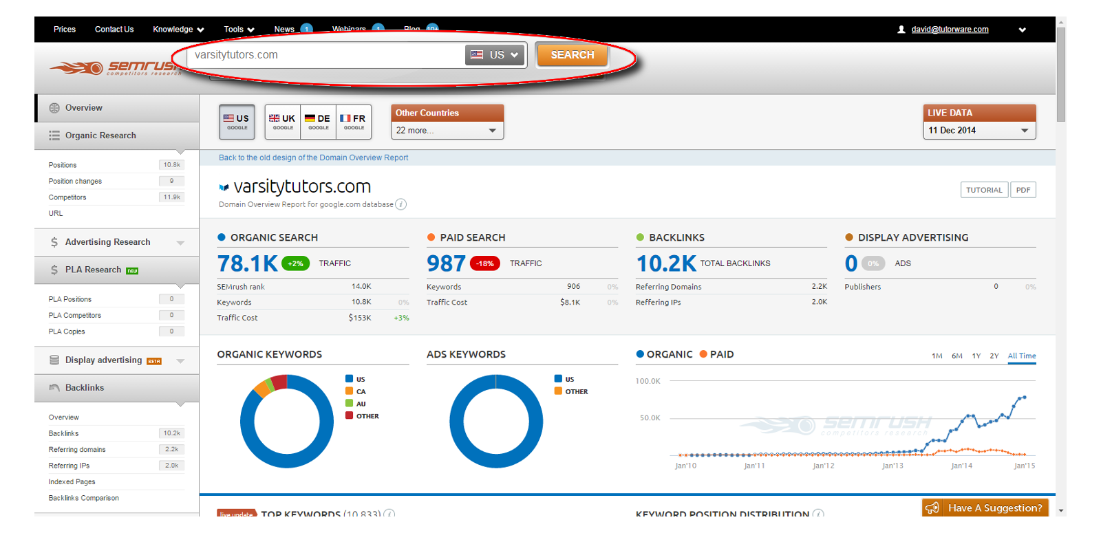Select the FR Google database
The image size is (1101, 533).
point(354,122)
